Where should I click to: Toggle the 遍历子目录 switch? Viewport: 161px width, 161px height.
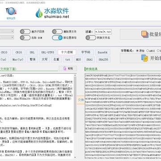tap(25, 32)
